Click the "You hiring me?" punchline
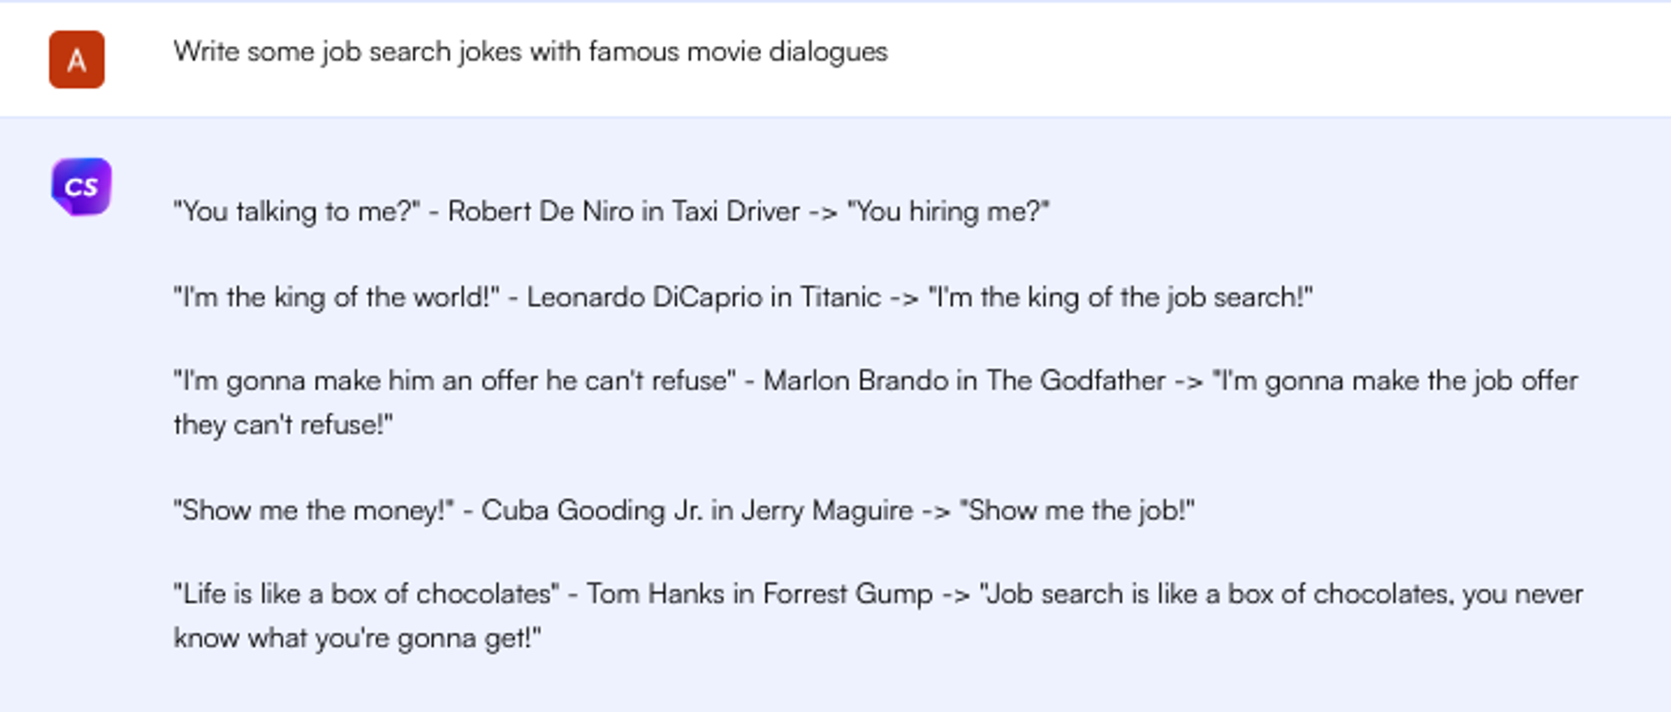 point(947,211)
